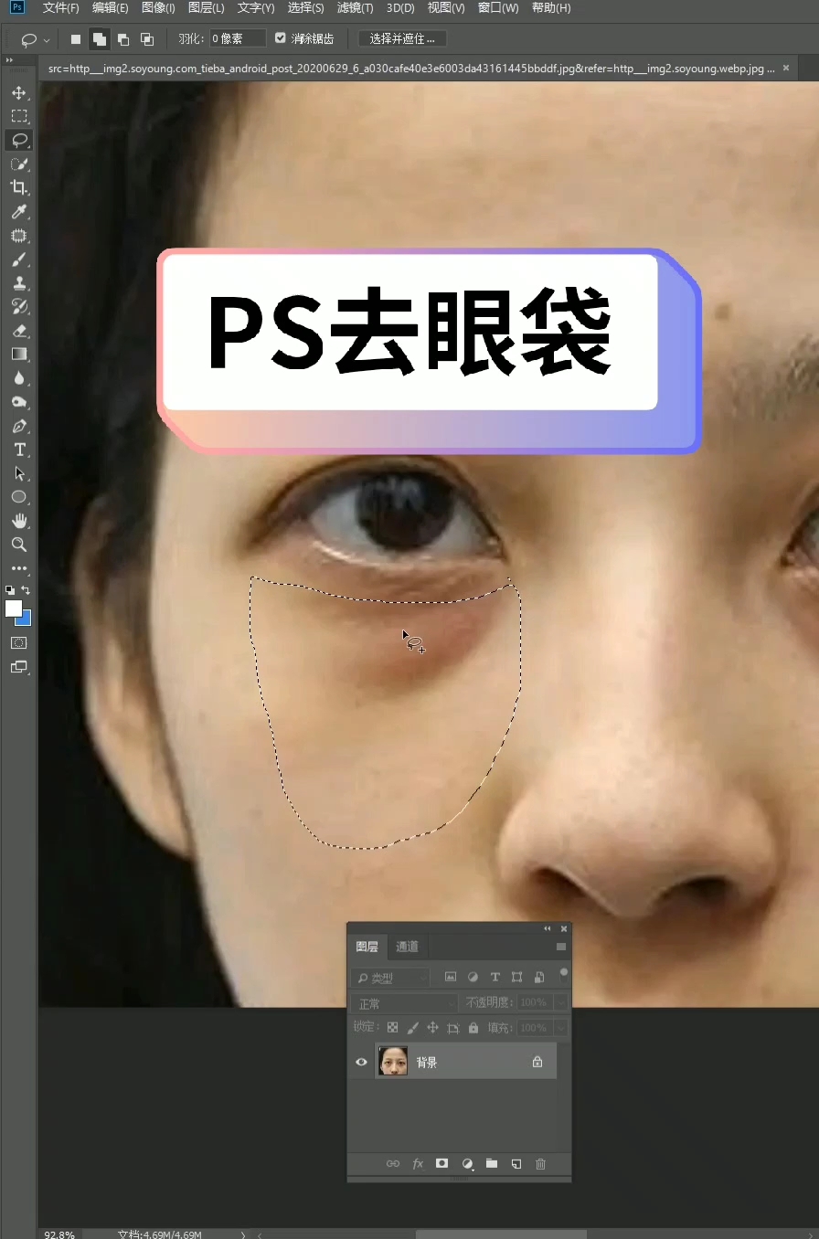Click the add layer mask icon

(x=442, y=1163)
